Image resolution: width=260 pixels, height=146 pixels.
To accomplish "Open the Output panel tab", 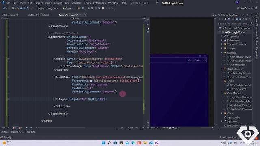I will coord(5,132).
